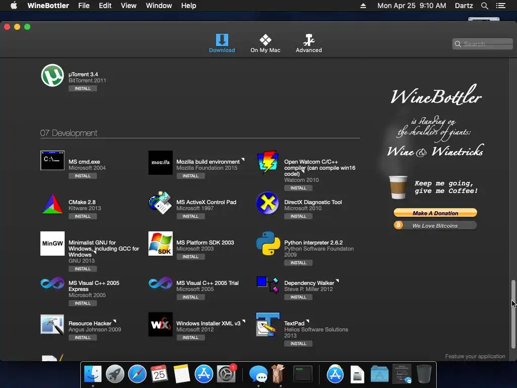This screenshot has width=517, height=388.
Task: Click the DirectX Diagnostic Tool icon
Action: coord(268,203)
